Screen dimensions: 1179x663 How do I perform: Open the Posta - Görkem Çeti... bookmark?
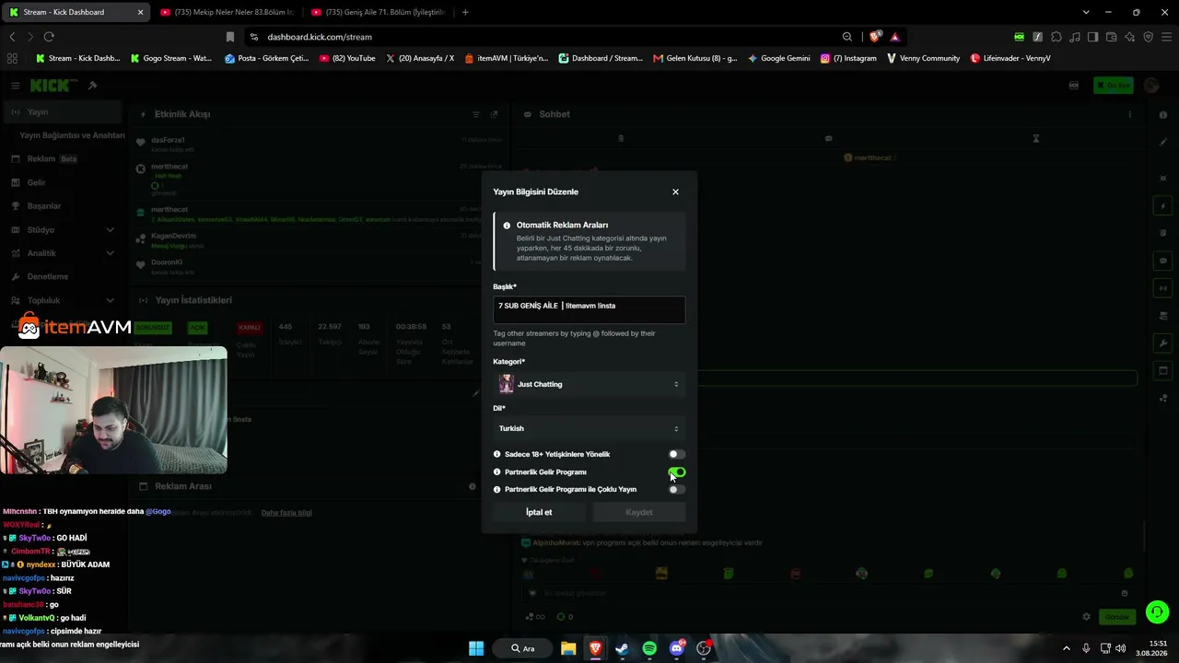[x=266, y=58]
